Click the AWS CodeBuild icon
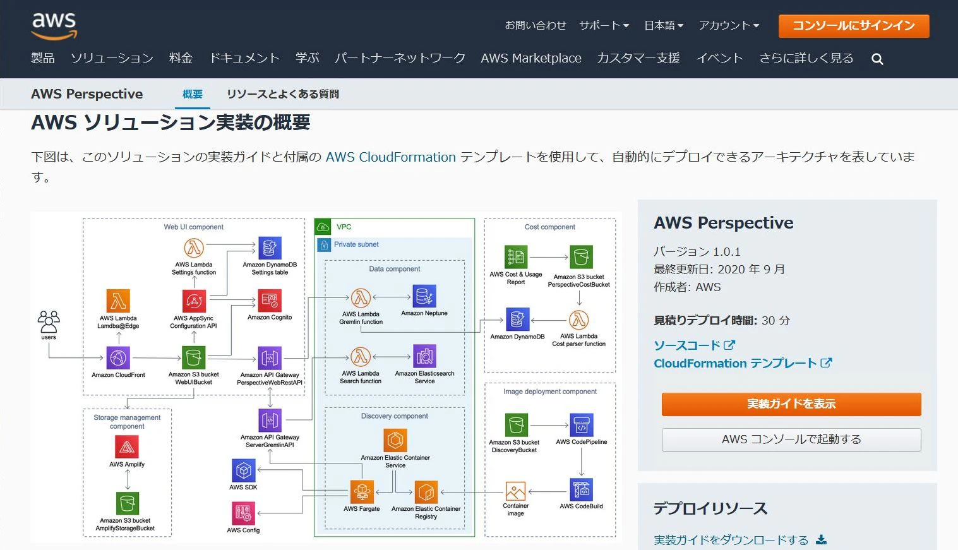Image resolution: width=958 pixels, height=550 pixels. pos(582,490)
